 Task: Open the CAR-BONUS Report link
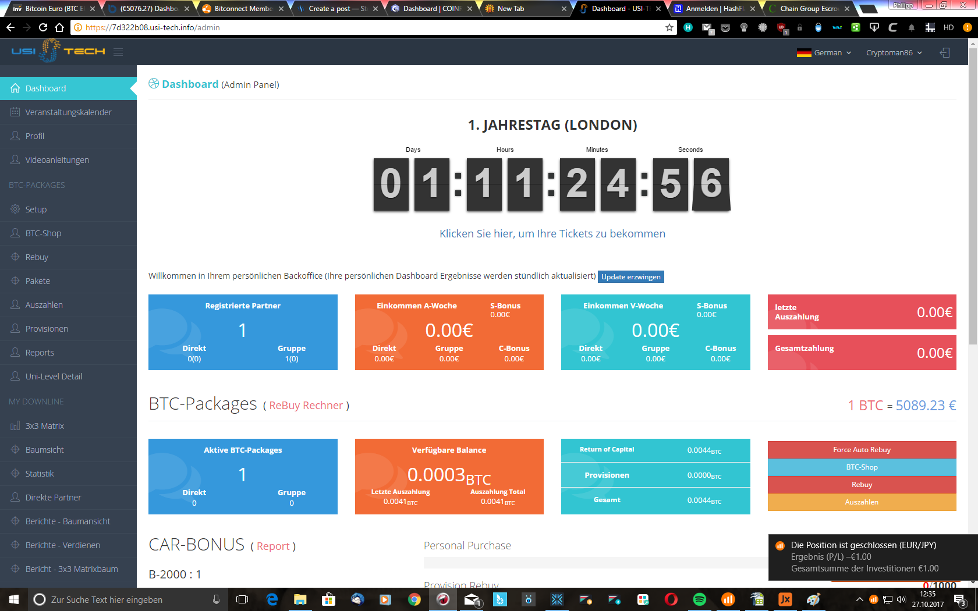point(273,546)
